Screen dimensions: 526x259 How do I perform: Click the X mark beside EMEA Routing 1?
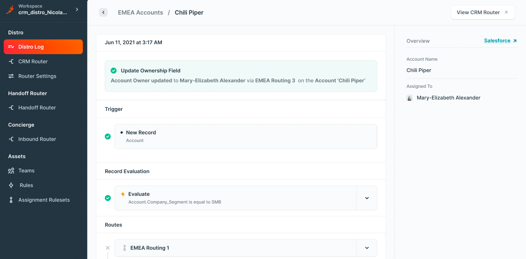click(108, 248)
